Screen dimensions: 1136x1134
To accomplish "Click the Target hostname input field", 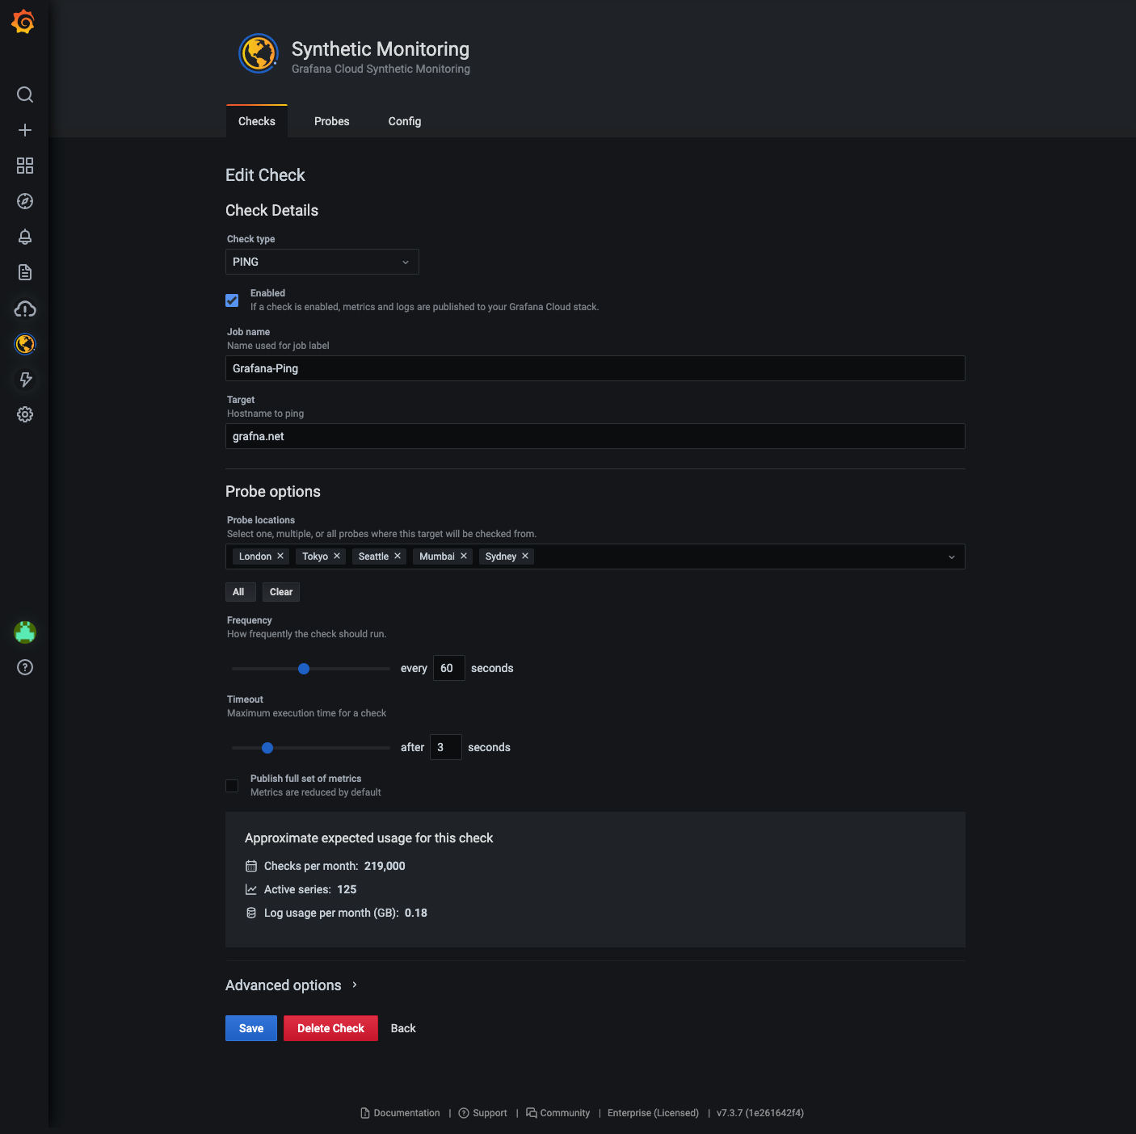I will (x=595, y=436).
